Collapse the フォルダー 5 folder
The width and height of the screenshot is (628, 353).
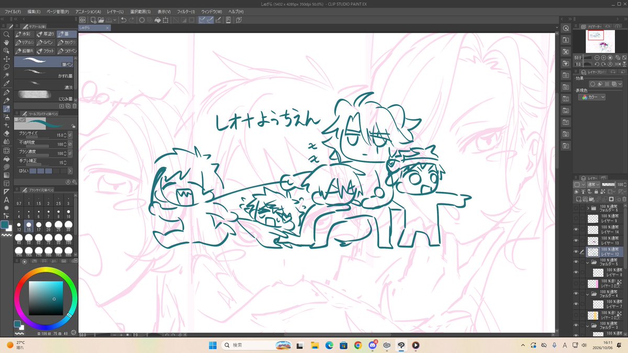click(588, 261)
